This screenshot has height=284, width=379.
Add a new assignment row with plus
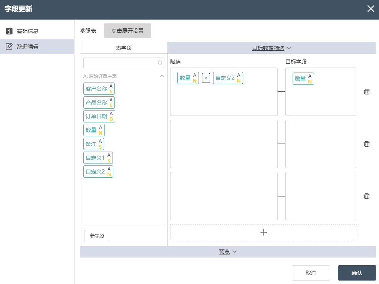click(263, 232)
